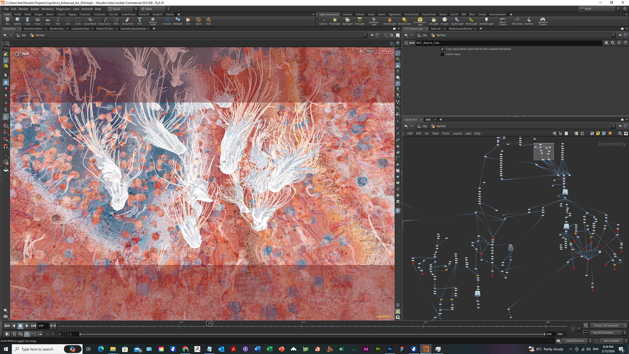Toggle real time playback button
The image size is (629, 354).
[27, 334]
